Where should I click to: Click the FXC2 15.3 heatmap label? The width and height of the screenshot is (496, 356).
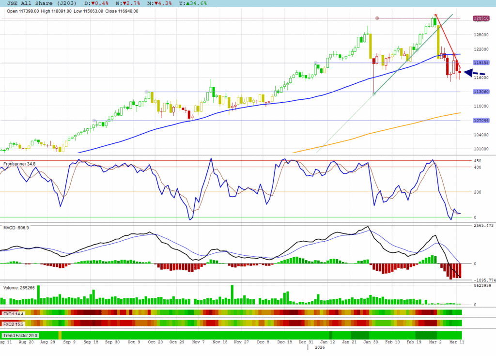click(x=14, y=324)
